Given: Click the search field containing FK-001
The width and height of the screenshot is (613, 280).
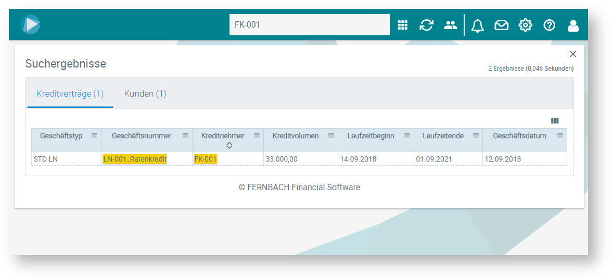Looking at the screenshot, I should coord(309,25).
